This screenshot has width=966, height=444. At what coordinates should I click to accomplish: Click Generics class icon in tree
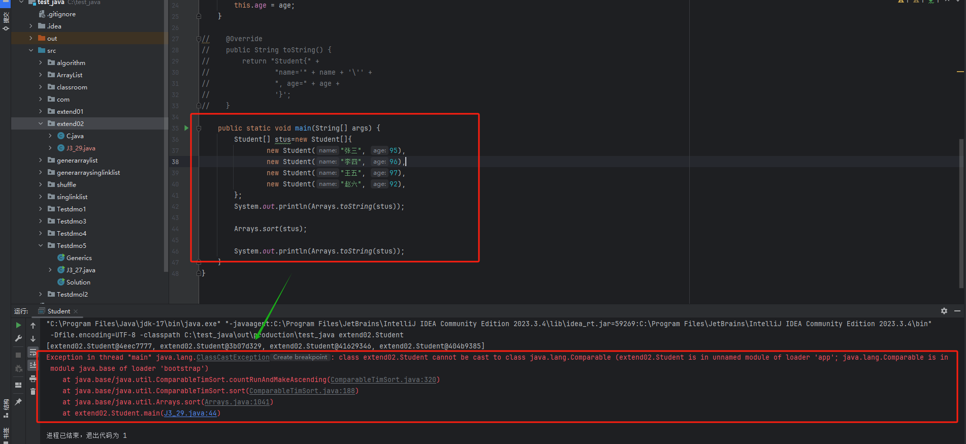tap(61, 258)
